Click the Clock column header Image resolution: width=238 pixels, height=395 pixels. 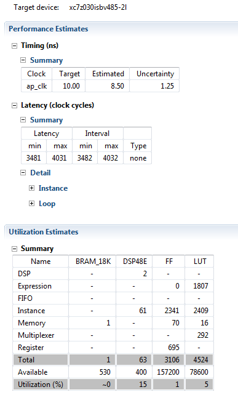(x=36, y=74)
